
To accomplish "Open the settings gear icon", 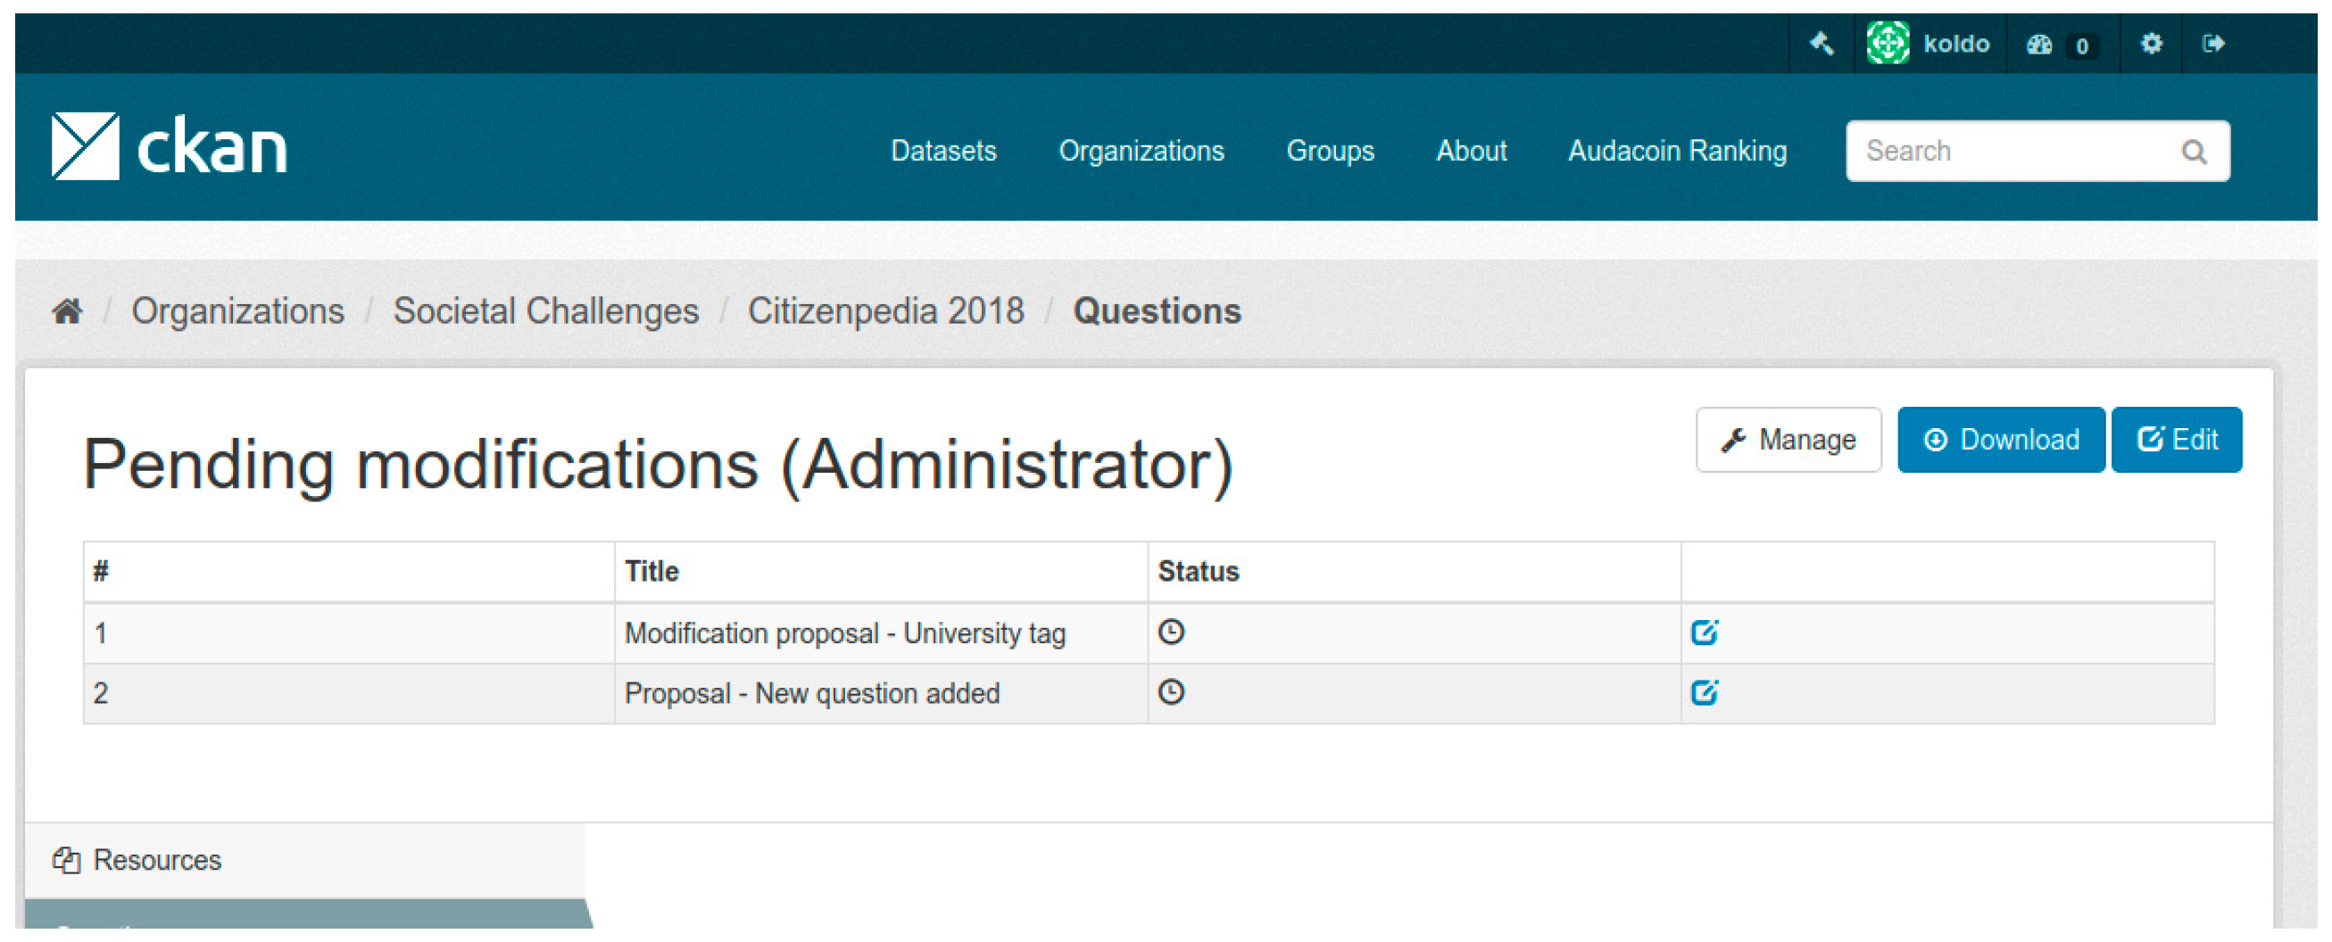I will [x=2150, y=44].
